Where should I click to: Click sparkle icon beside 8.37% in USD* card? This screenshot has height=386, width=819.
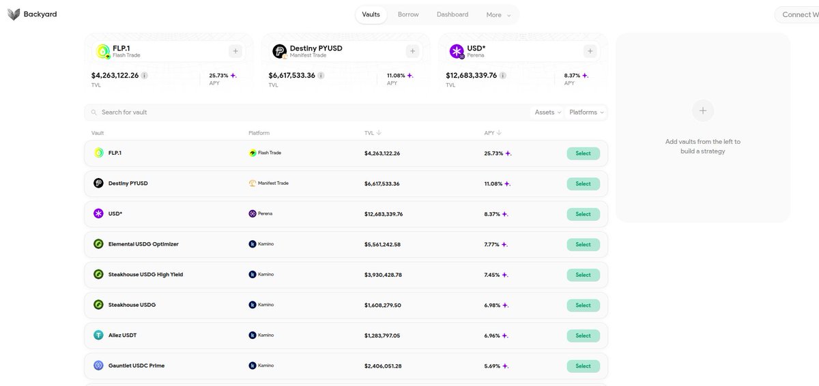[x=586, y=76]
